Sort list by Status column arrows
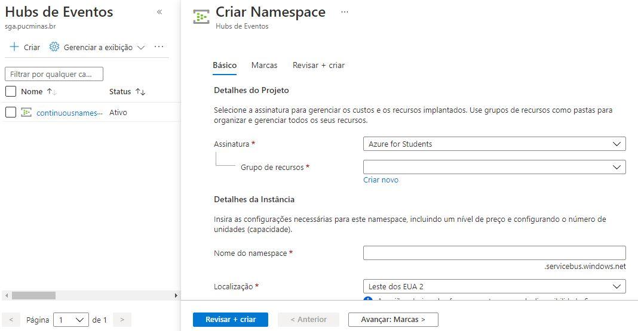The width and height of the screenshot is (638, 331). tap(140, 92)
